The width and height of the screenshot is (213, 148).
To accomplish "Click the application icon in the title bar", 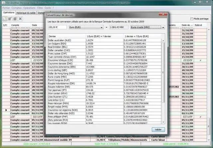I will pos(3,3).
